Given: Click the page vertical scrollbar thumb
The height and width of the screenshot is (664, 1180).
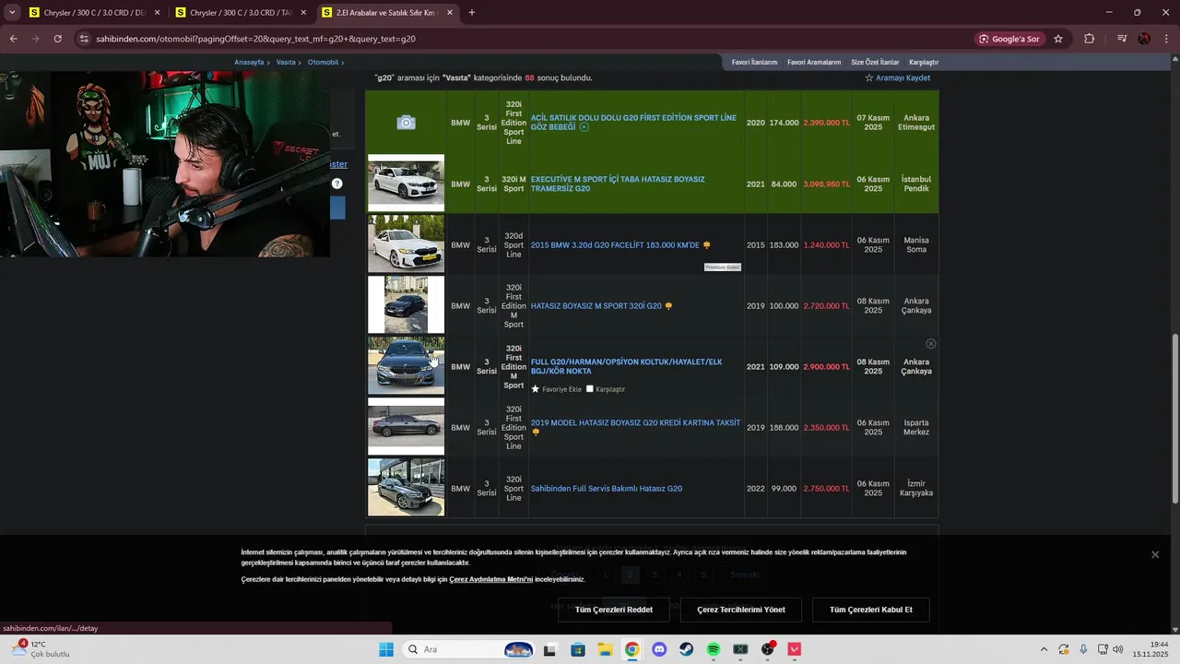Looking at the screenshot, I should (x=1174, y=418).
